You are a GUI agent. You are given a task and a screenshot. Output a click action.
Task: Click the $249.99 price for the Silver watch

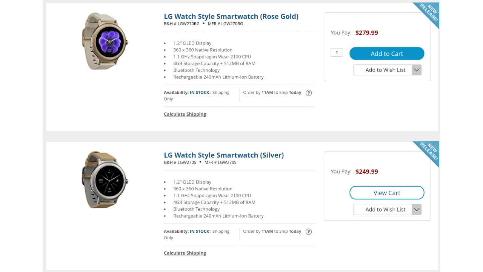[x=366, y=171]
